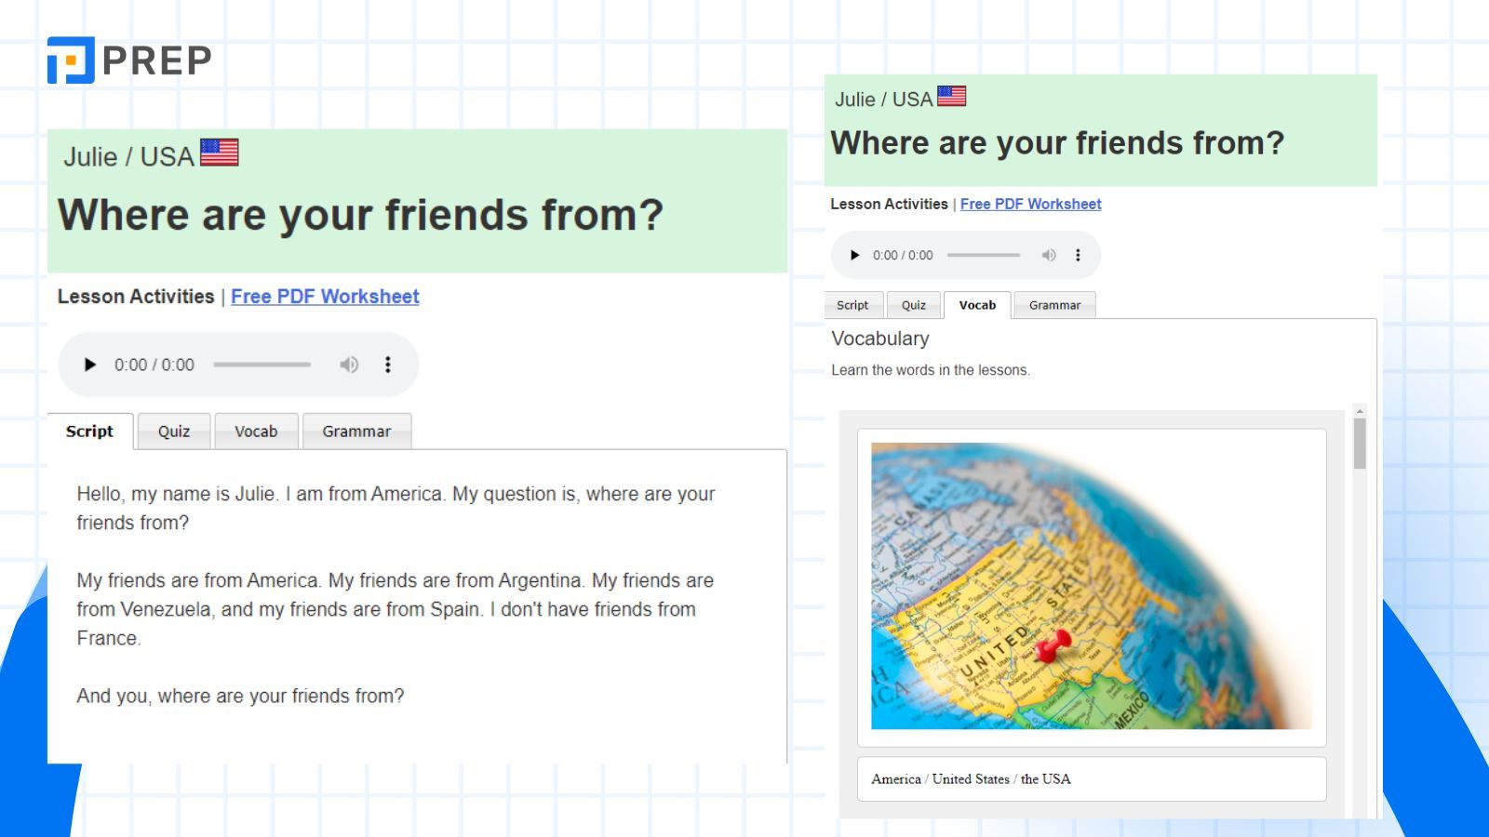Viewport: 1489px width, 837px height.
Task: Click 'Lesson Activities' label in right panel
Action: pyautogui.click(x=889, y=204)
